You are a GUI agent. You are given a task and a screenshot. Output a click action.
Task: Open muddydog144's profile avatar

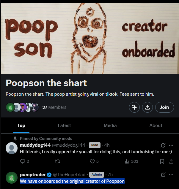12,148
